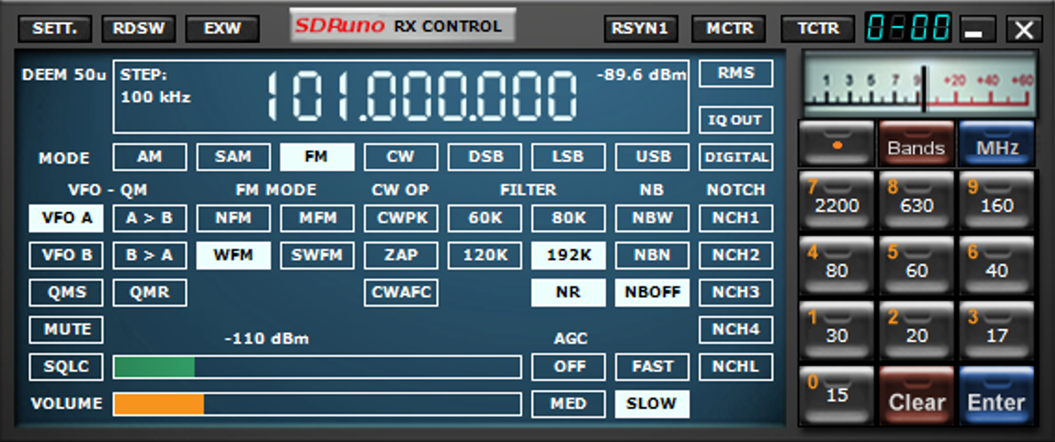Select MFM FM mode
The width and height of the screenshot is (1055, 442).
click(317, 218)
